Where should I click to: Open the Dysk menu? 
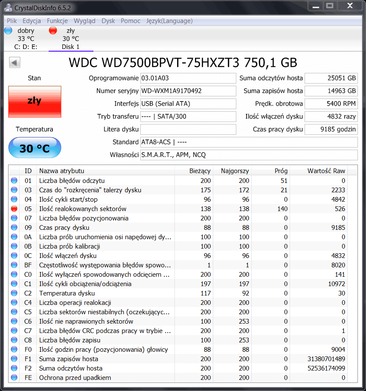coord(108,21)
